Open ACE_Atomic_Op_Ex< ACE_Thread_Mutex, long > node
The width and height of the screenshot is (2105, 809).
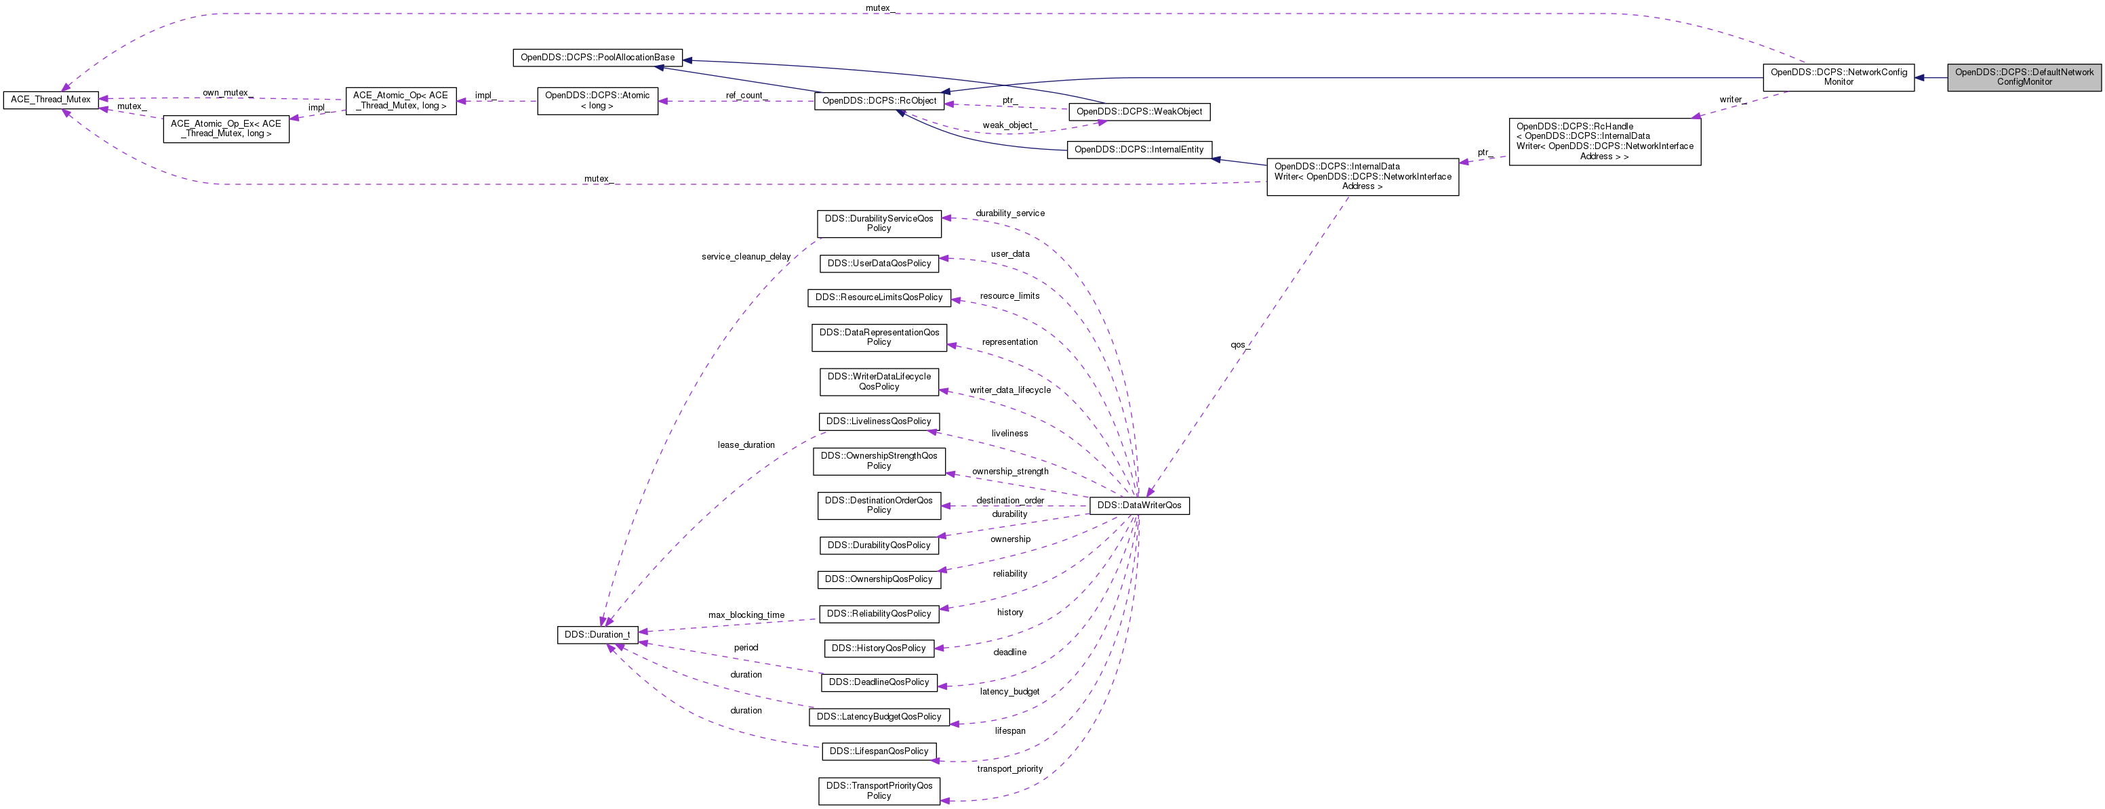click(226, 129)
